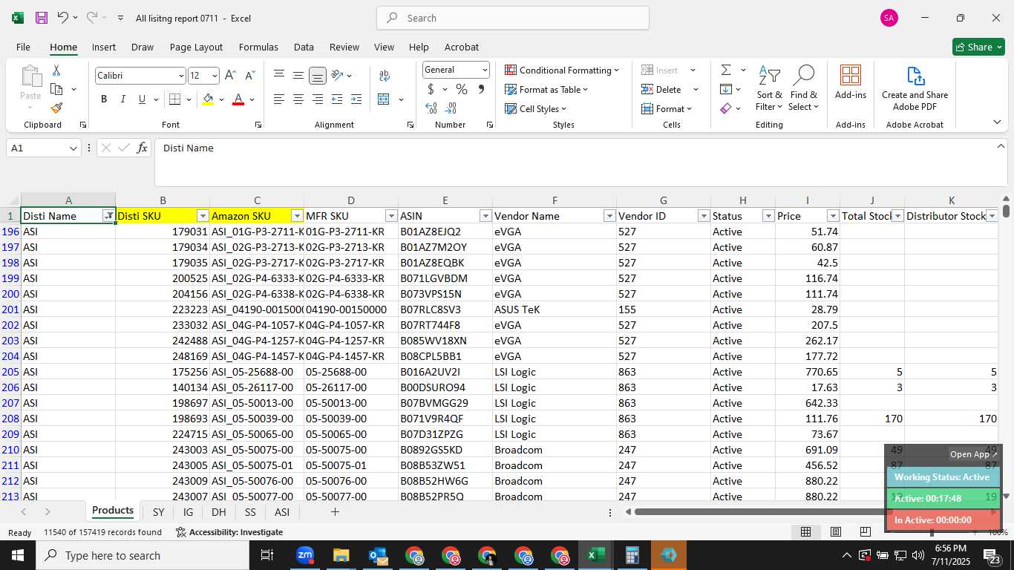1014x570 pixels.
Task: Click the Windows taskbar search field
Action: point(143,555)
